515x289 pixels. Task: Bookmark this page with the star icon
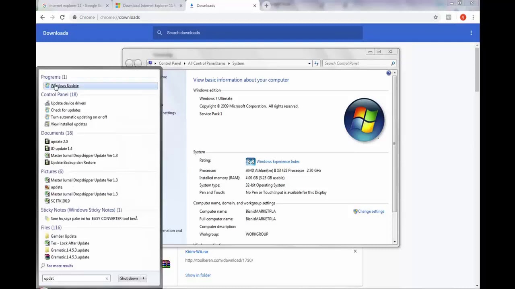[x=436, y=17]
